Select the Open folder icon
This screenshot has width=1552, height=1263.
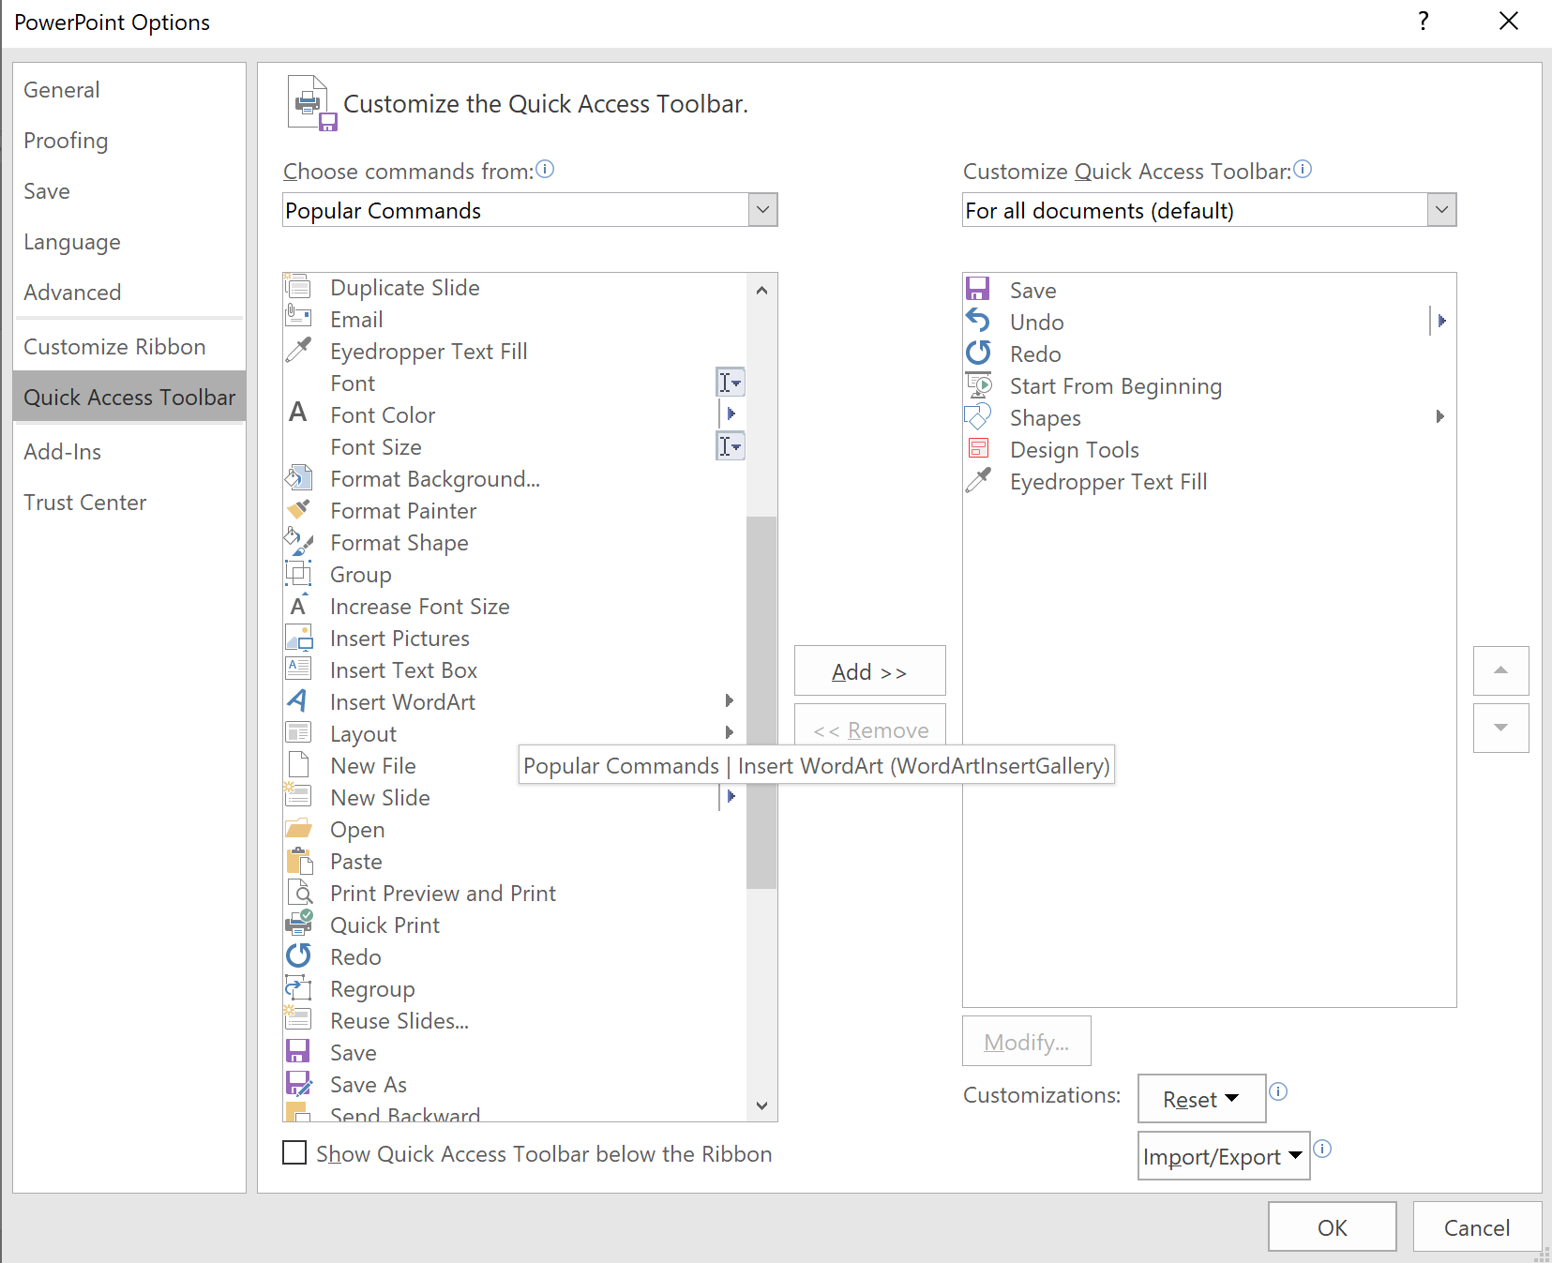point(298,828)
